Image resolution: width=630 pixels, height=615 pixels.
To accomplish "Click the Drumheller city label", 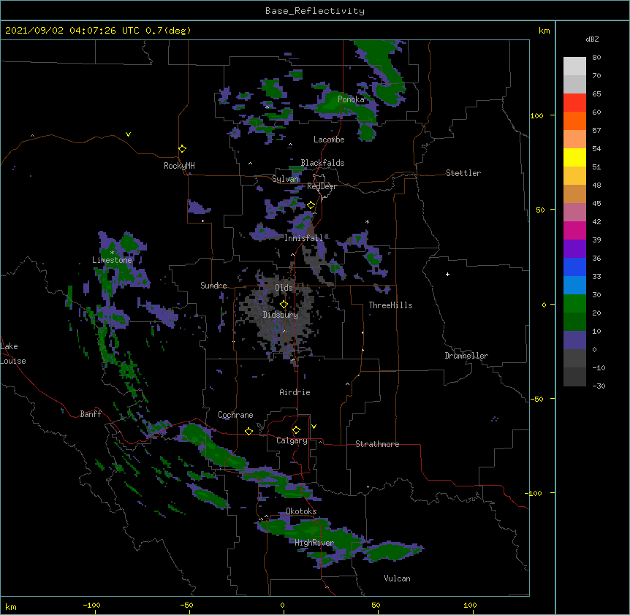I will click(x=466, y=356).
